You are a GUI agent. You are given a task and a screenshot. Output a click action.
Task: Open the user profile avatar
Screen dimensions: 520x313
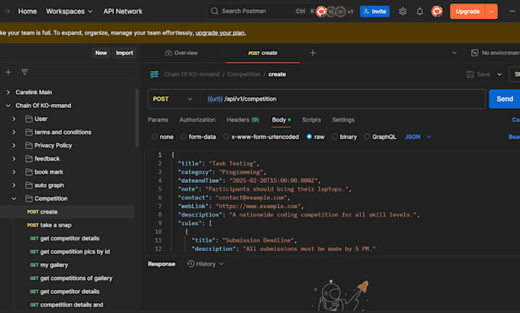(x=437, y=11)
